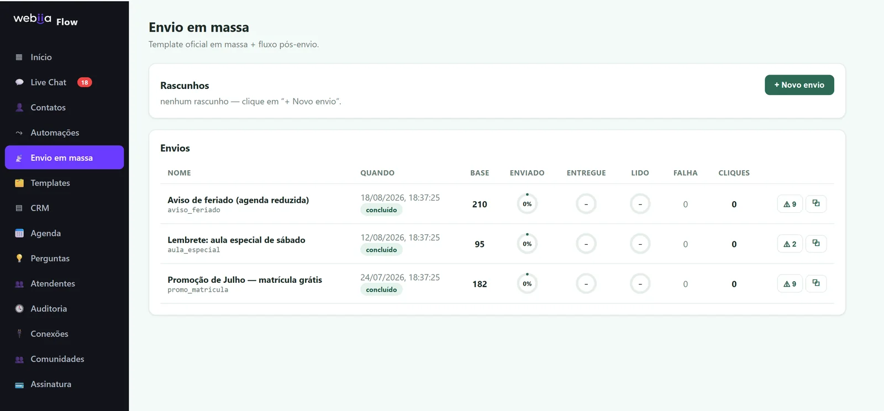Click the CRM list icon

coord(19,208)
